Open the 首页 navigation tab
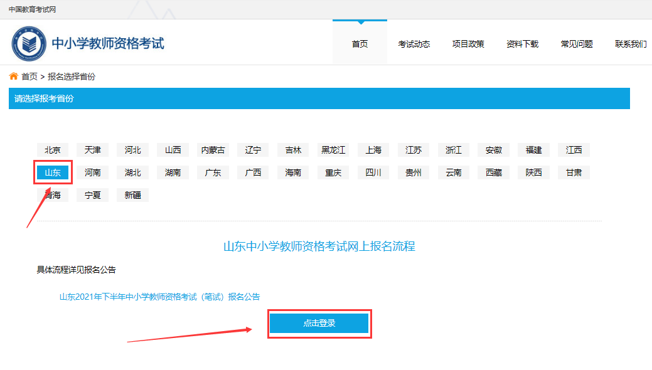 (x=360, y=44)
